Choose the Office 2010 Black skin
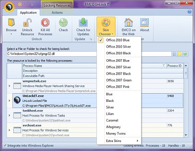This screenshot has width=195, height=151. 119,53
